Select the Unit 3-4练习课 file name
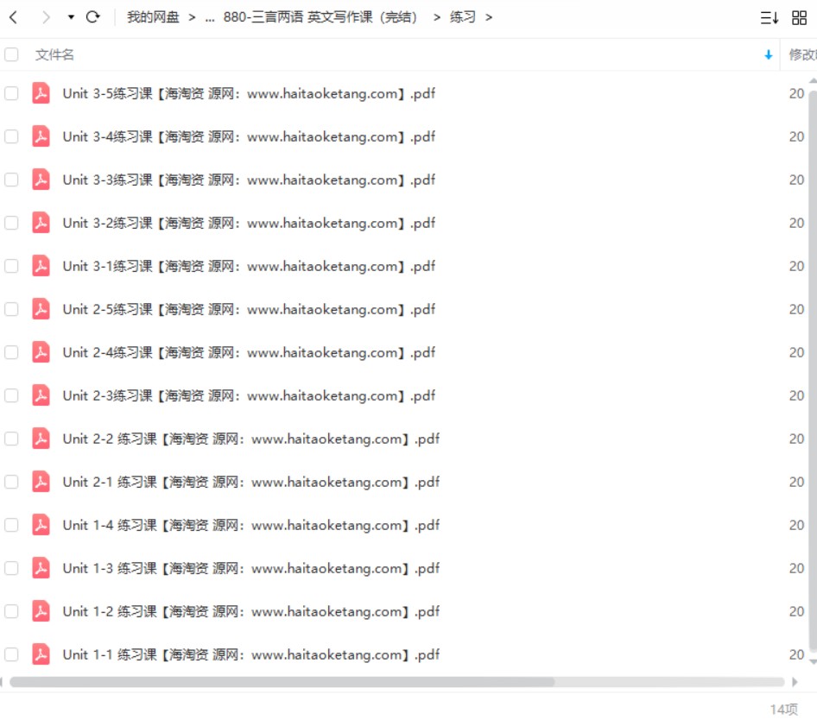Screen dimensions: 817x720 [249, 137]
